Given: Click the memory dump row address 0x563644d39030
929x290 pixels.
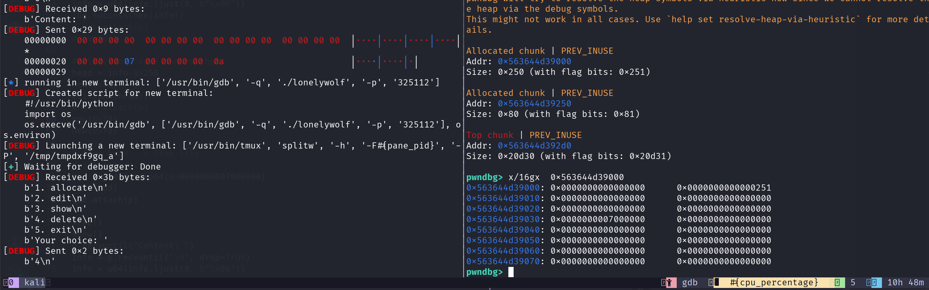Looking at the screenshot, I should [x=503, y=219].
